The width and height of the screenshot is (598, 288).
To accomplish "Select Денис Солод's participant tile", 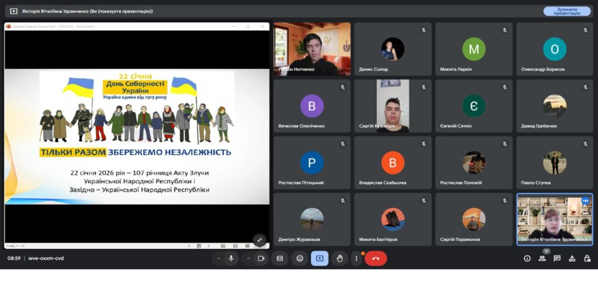I will click(x=392, y=49).
